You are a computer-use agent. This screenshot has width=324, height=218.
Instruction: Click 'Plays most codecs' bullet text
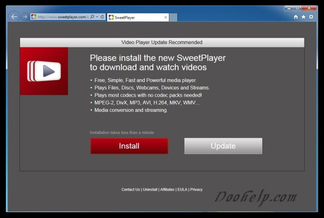point(148,95)
